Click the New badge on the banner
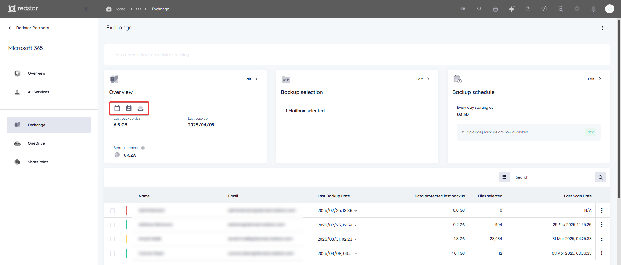This screenshot has height=265, width=621. pyautogui.click(x=591, y=132)
